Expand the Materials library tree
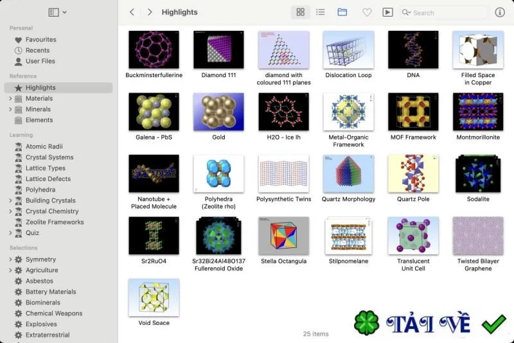Viewport: 514px width, 343px height. pyautogui.click(x=10, y=98)
